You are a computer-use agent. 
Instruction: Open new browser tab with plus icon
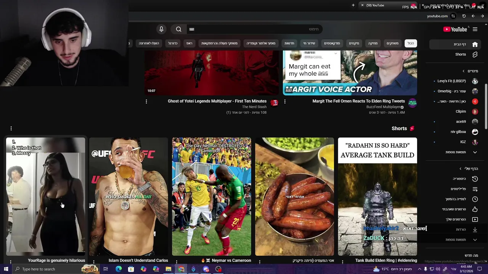(x=353, y=5)
